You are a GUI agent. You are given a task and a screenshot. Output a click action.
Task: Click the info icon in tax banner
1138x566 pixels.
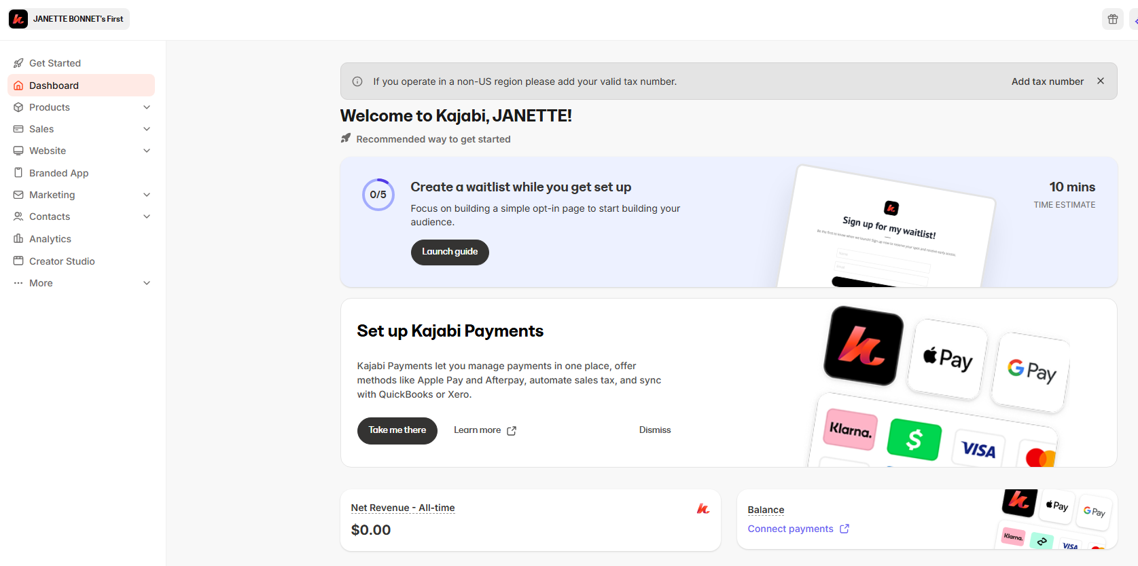pyautogui.click(x=357, y=81)
